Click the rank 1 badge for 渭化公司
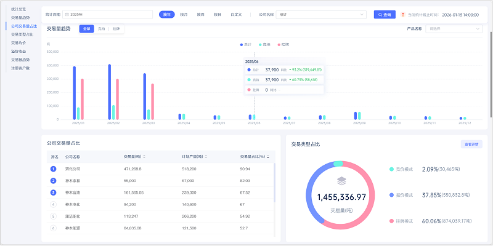 coord(54,169)
